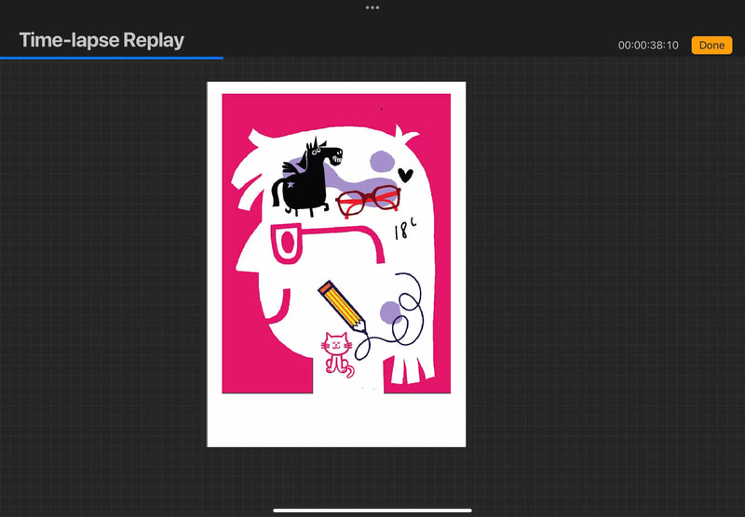Tap the red eyeglasses drawing
745x517 pixels.
(368, 200)
